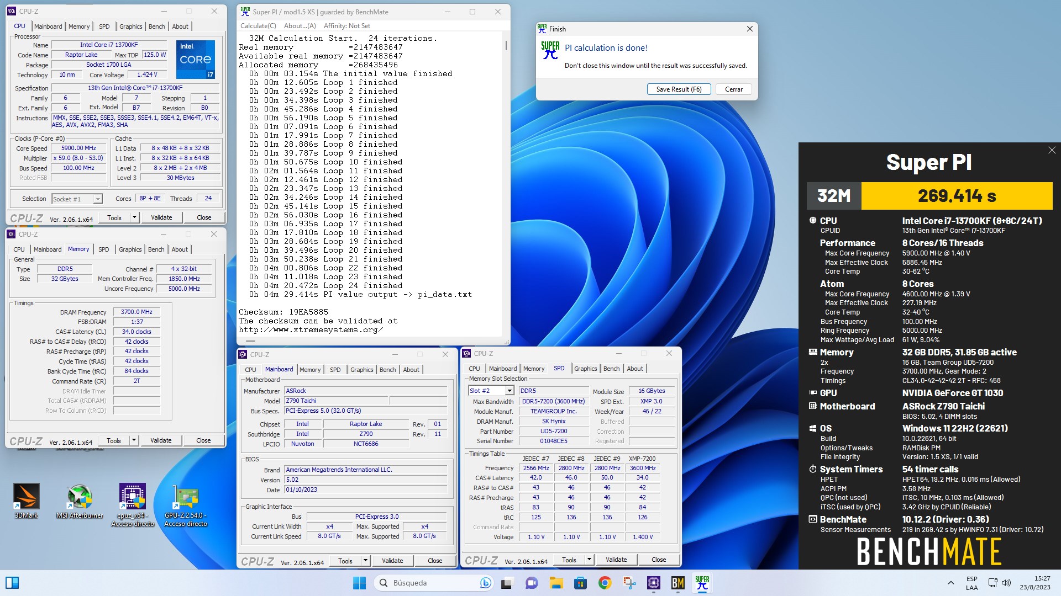1061x596 pixels.
Task: Click the Checksum: 19EA5885 line
Action: coord(283,312)
